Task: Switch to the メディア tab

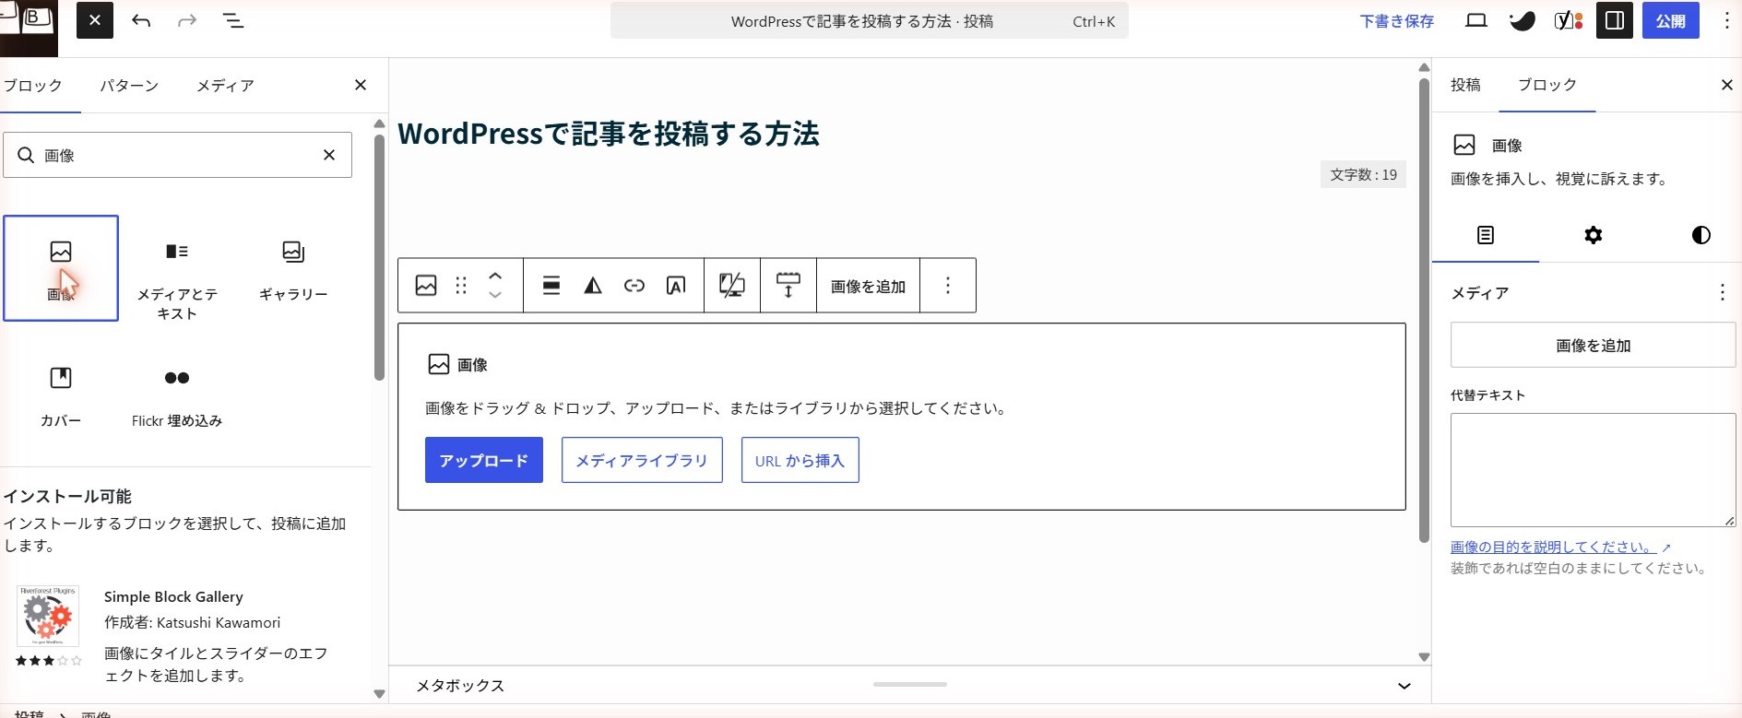Action: point(225,86)
